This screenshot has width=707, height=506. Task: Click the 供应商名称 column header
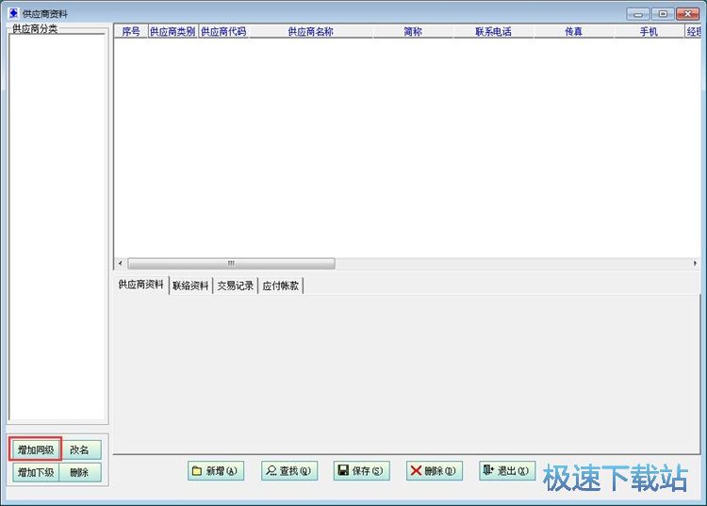pos(311,31)
